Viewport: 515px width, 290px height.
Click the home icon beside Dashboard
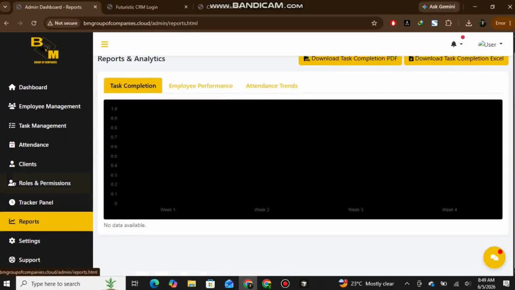12,87
